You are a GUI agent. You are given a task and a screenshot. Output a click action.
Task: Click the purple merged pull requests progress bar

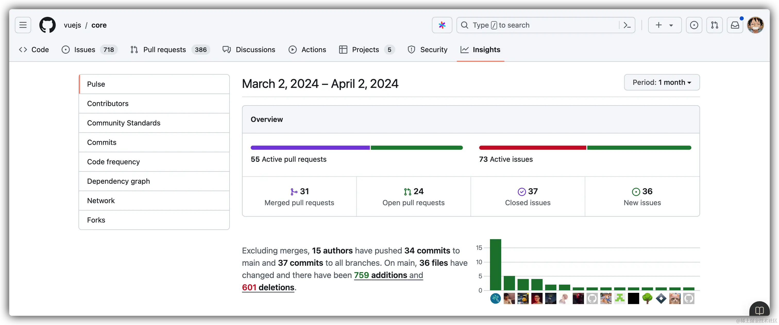coord(310,148)
